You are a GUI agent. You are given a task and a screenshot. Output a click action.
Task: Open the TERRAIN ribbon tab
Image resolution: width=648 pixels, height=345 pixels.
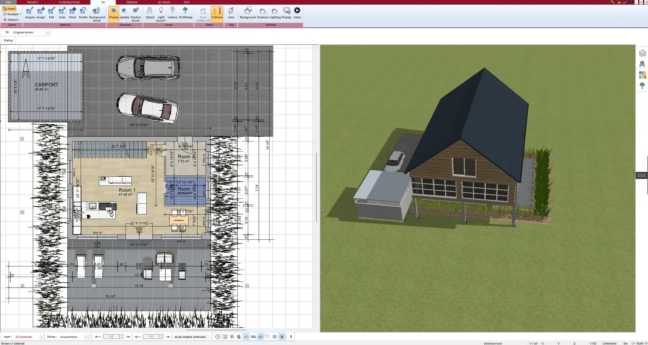132,2
